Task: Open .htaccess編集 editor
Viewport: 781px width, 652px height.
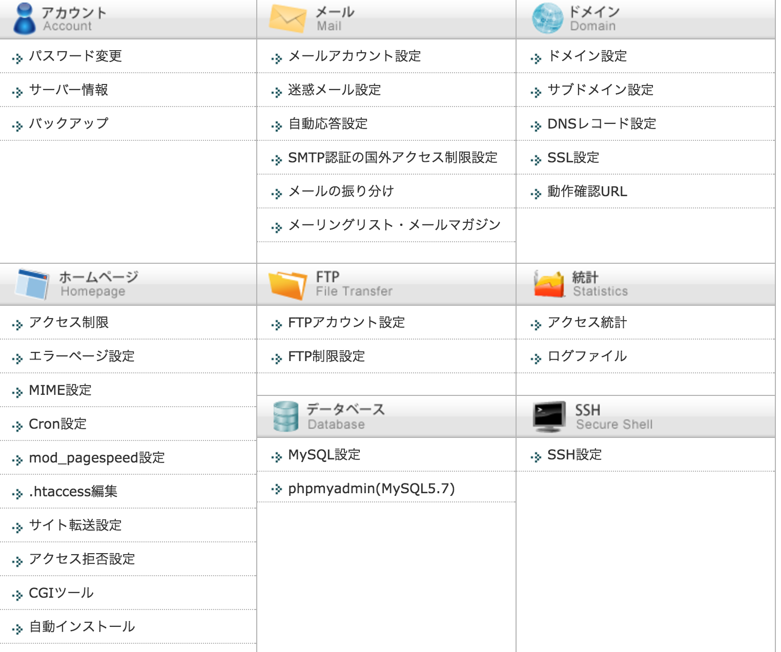Action: 73,491
